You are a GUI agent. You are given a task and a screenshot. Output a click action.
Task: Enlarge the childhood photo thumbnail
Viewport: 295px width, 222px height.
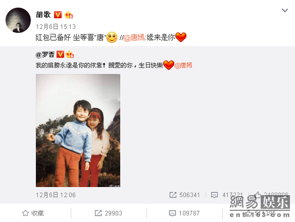click(78, 131)
